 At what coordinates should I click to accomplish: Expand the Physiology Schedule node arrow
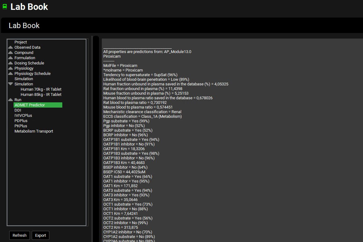10,74
